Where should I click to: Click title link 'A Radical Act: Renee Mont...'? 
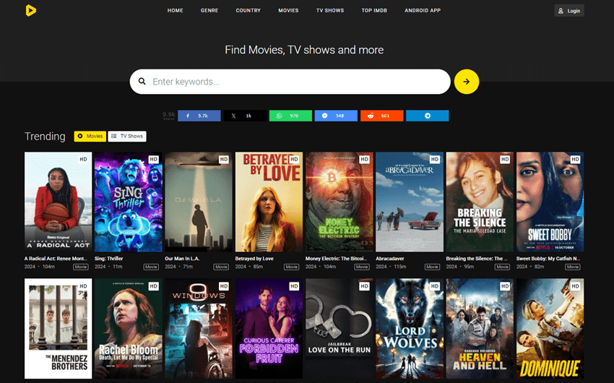click(56, 259)
